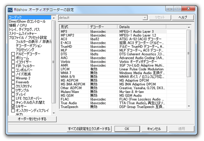Select プロファイル / プリセット設定 item

pos(28,38)
